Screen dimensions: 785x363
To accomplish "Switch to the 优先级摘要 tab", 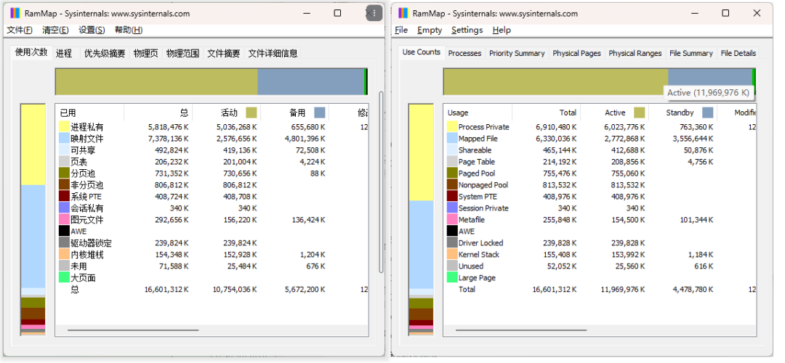I will (x=105, y=53).
